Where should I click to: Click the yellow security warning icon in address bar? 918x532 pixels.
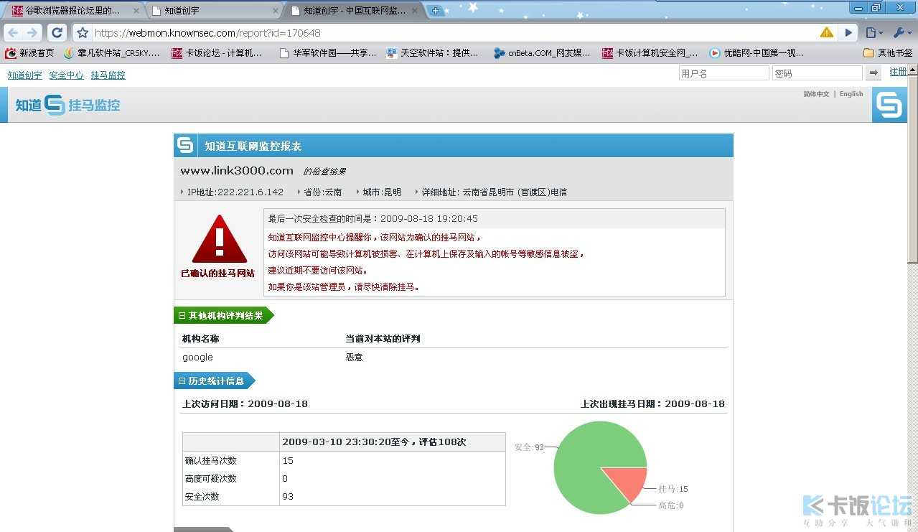[827, 32]
